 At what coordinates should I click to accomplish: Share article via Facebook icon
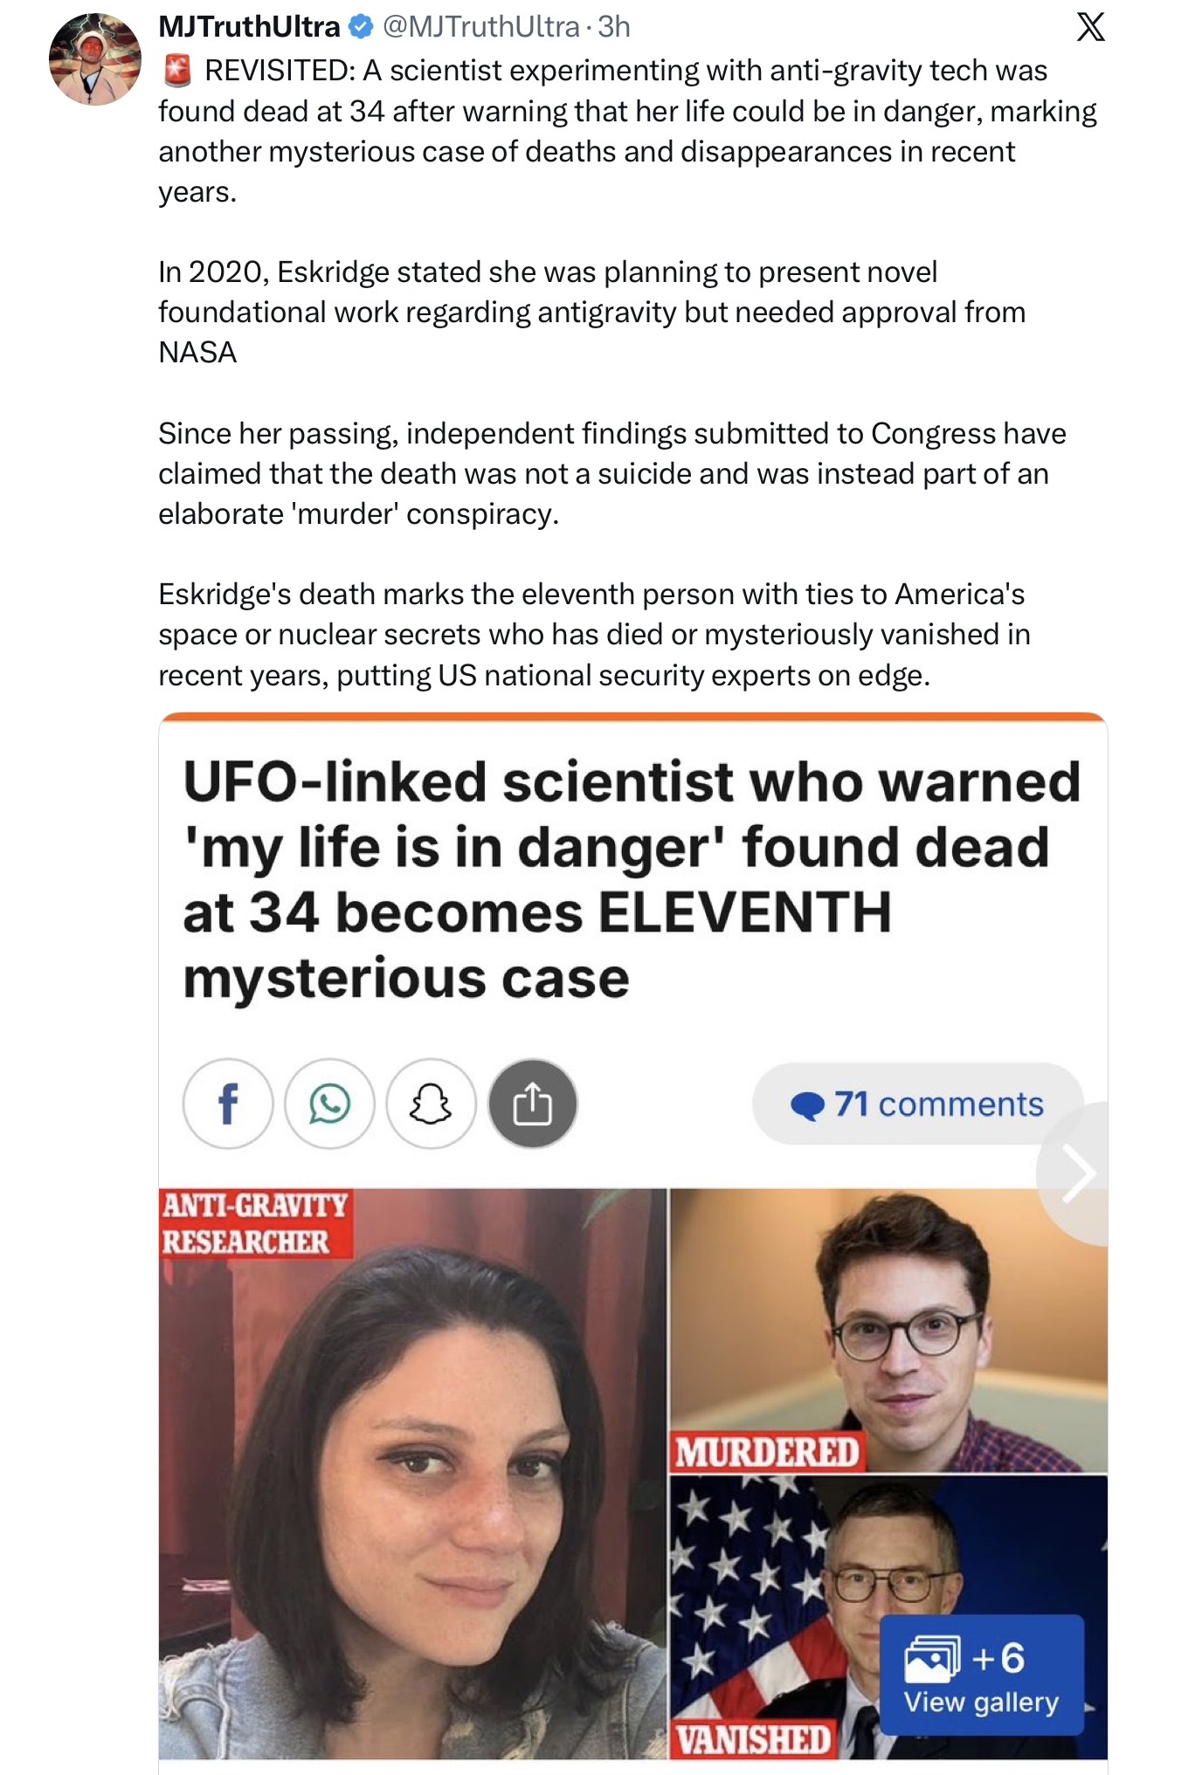pyautogui.click(x=228, y=1104)
